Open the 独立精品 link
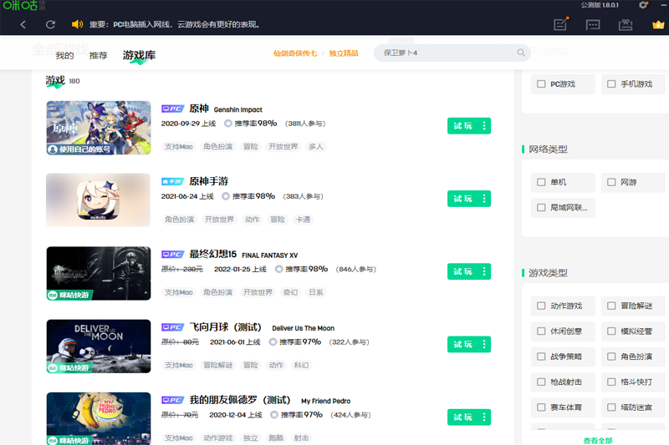 click(344, 53)
